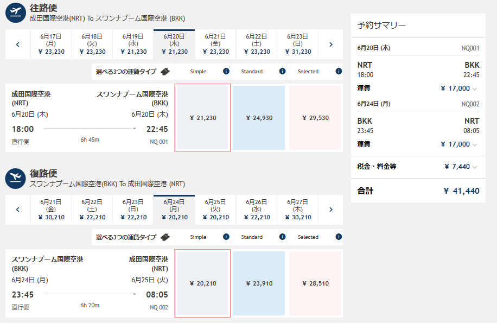
Task: Expand the NQ002 return fare details chevron
Action: coord(475,145)
